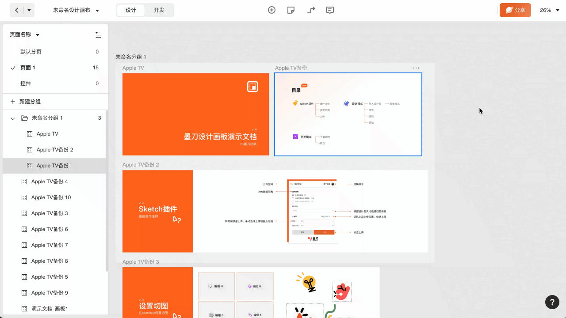Screen dimensions: 566x318
Task: Select Apple TV备份 3 in the list
Action: tap(54, 213)
